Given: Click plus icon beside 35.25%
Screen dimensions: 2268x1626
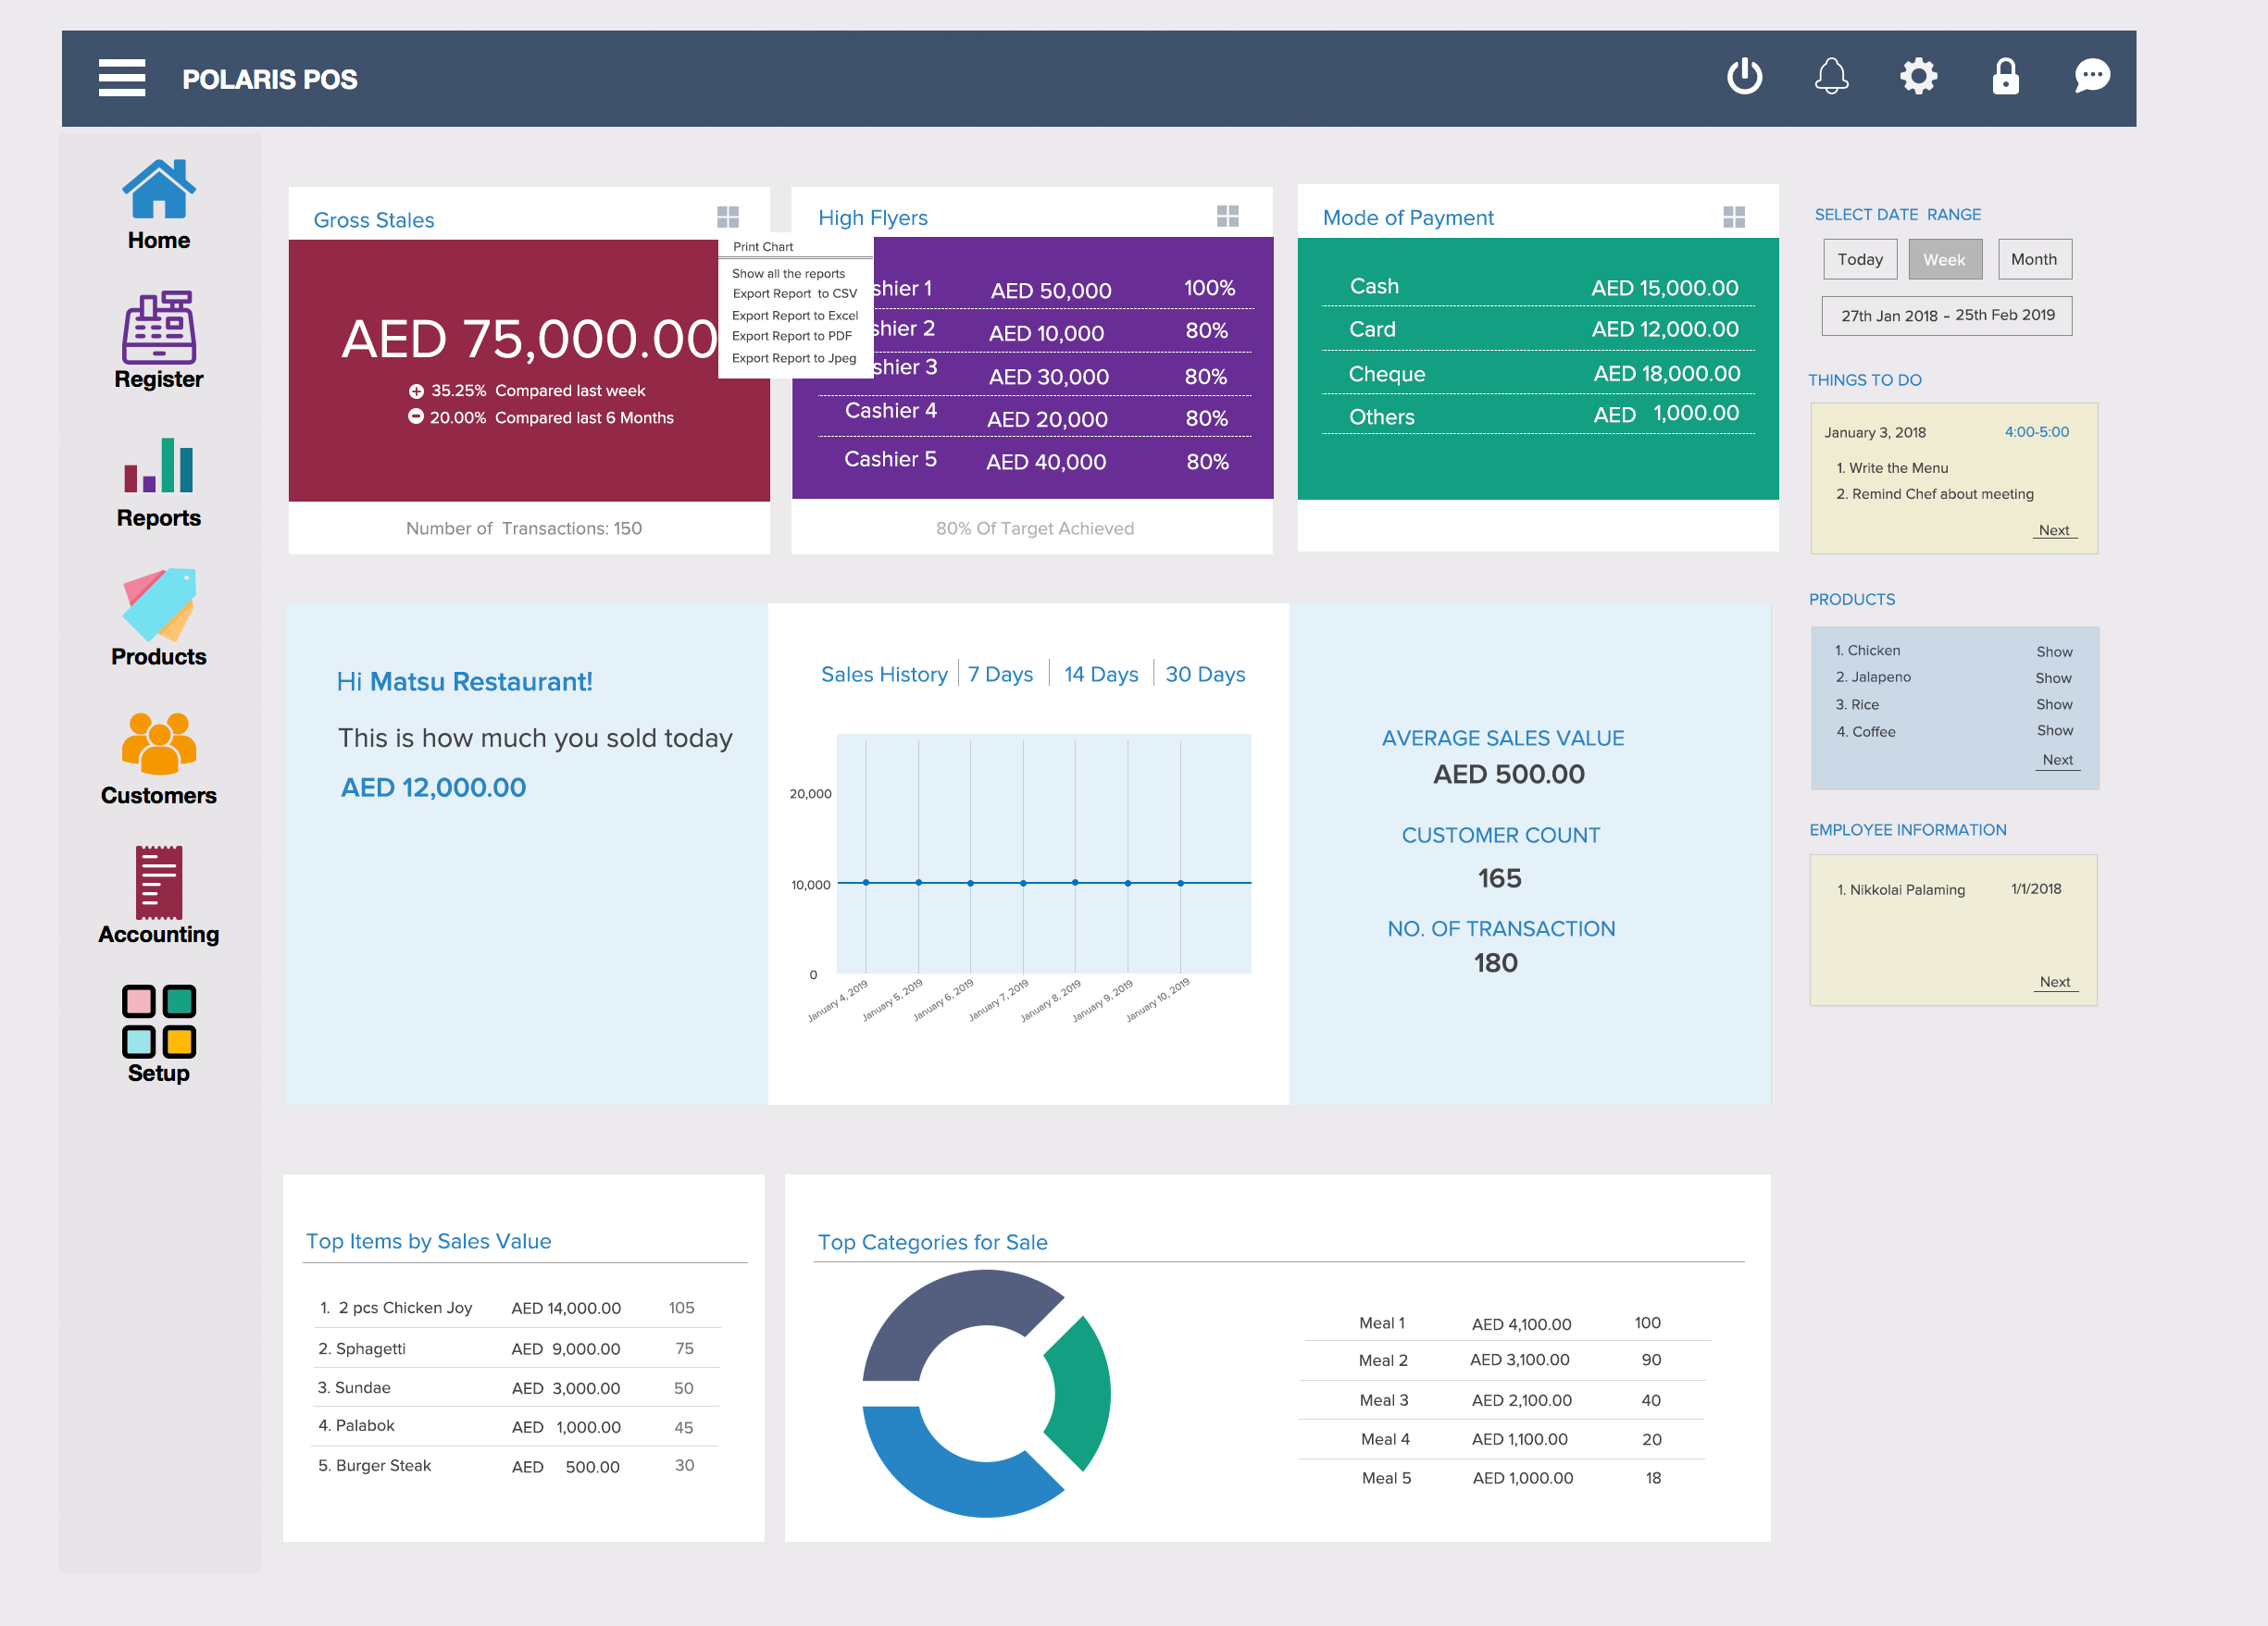Looking at the screenshot, I should click(416, 391).
